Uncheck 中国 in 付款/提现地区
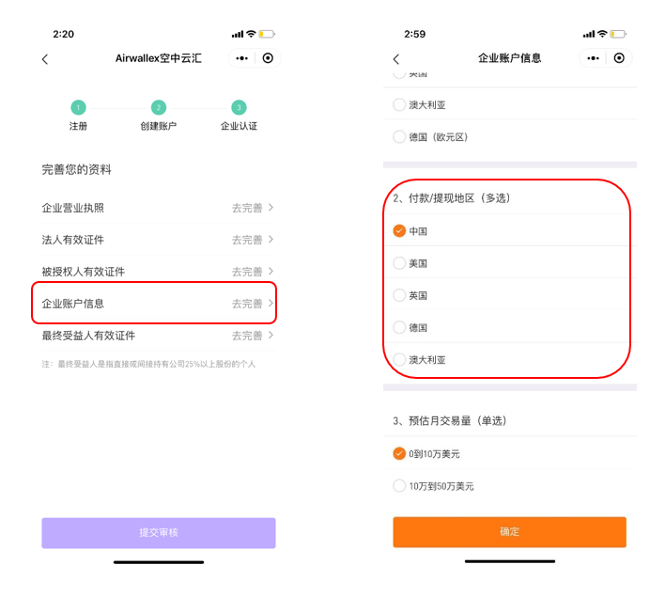650x596 pixels. 399,231
